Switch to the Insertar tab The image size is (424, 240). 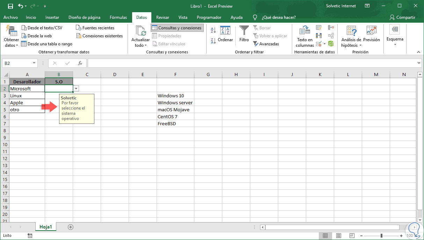52,17
